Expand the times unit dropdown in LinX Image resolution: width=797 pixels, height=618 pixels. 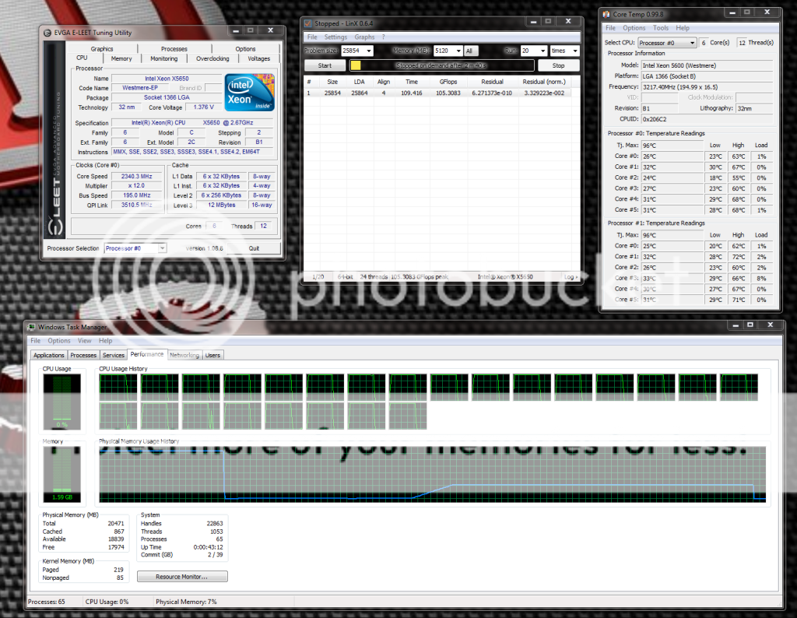coord(575,51)
